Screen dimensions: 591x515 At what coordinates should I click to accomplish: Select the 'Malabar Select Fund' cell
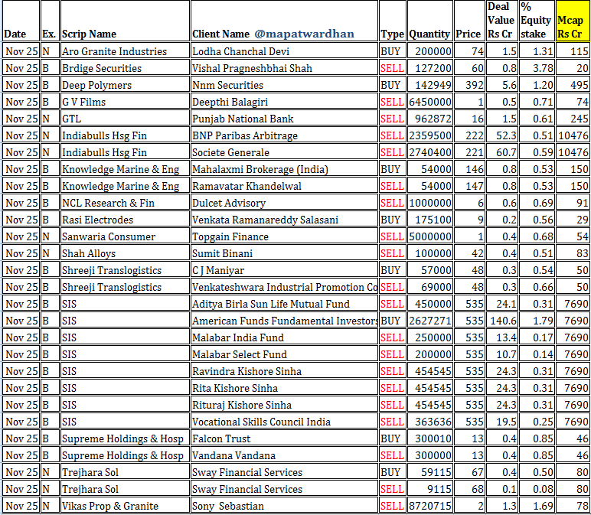[284, 354]
